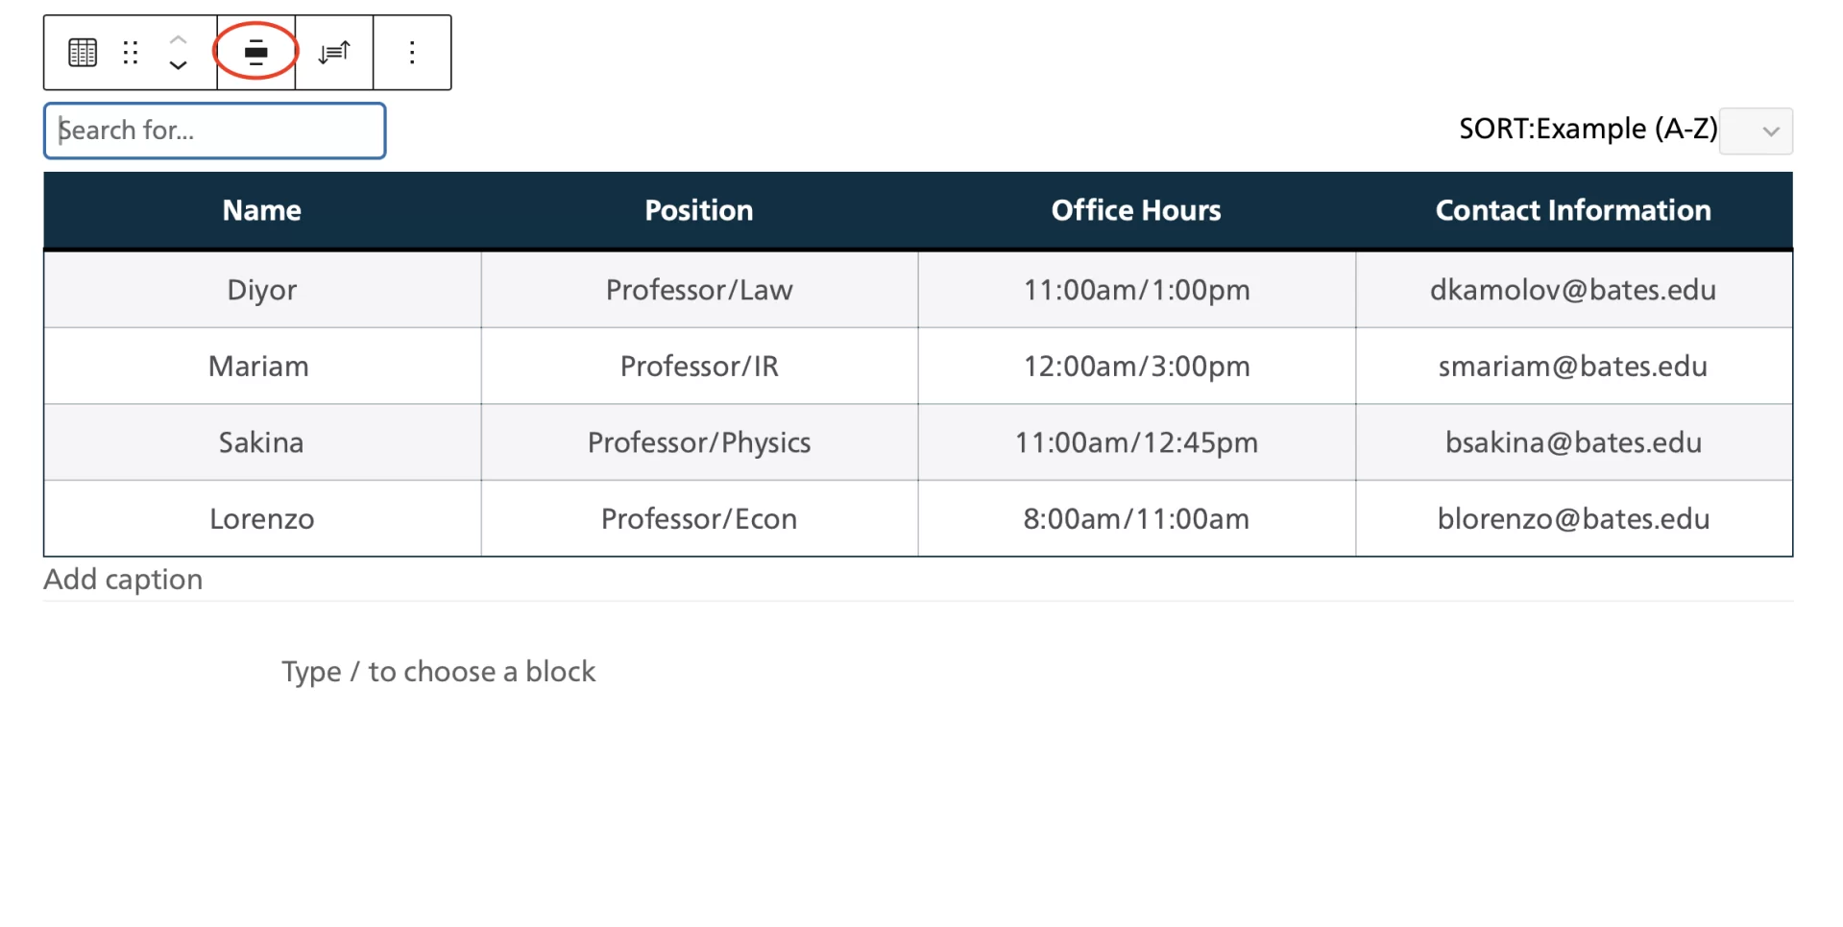Click the sort order toolbar icon
Image resolution: width=1843 pixels, height=927 pixels.
[334, 53]
